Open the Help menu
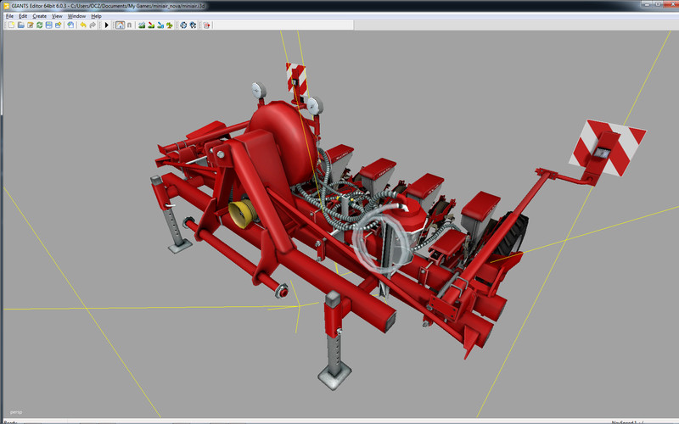Screen dimensions: 679x424 coord(96,16)
